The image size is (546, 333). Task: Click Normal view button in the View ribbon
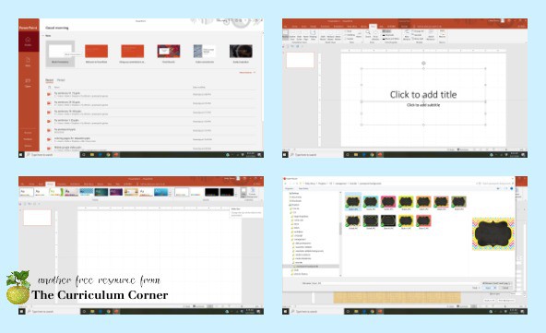pos(286,36)
